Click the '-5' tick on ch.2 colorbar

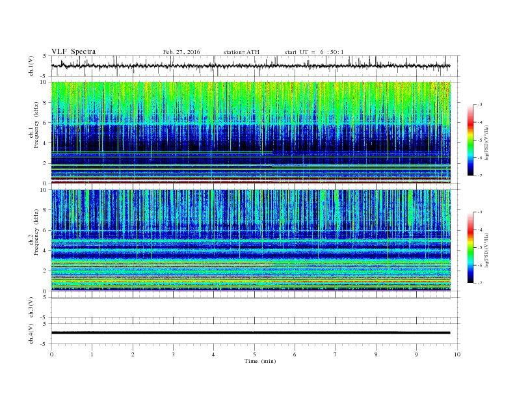479,248
